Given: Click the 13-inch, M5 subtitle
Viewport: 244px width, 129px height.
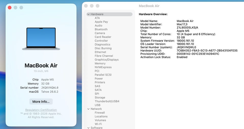Looking at the screenshot, I should pos(41,71).
